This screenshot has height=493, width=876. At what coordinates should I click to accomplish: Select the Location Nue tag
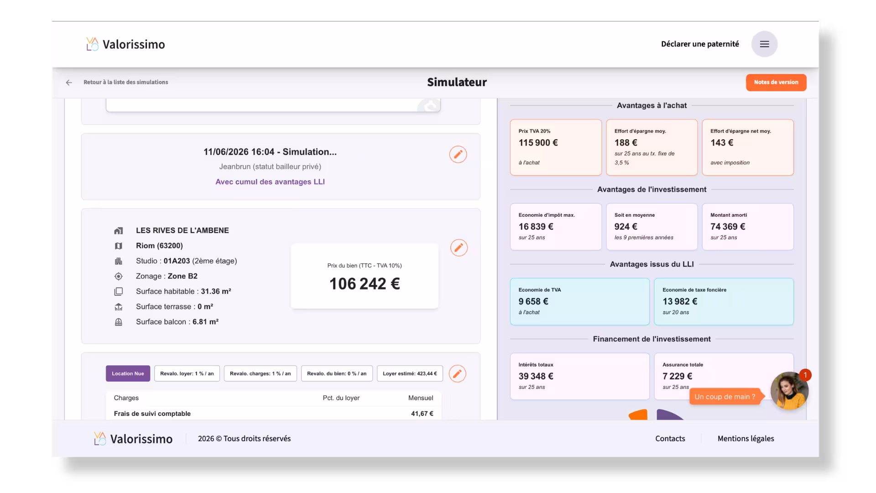[128, 373]
